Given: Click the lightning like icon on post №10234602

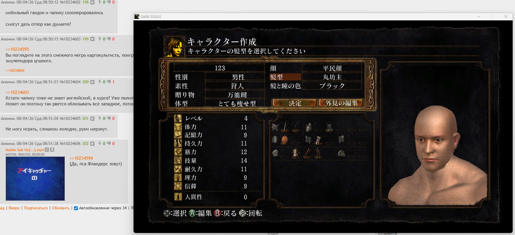Looking at the screenshot, I should click(x=100, y=2).
